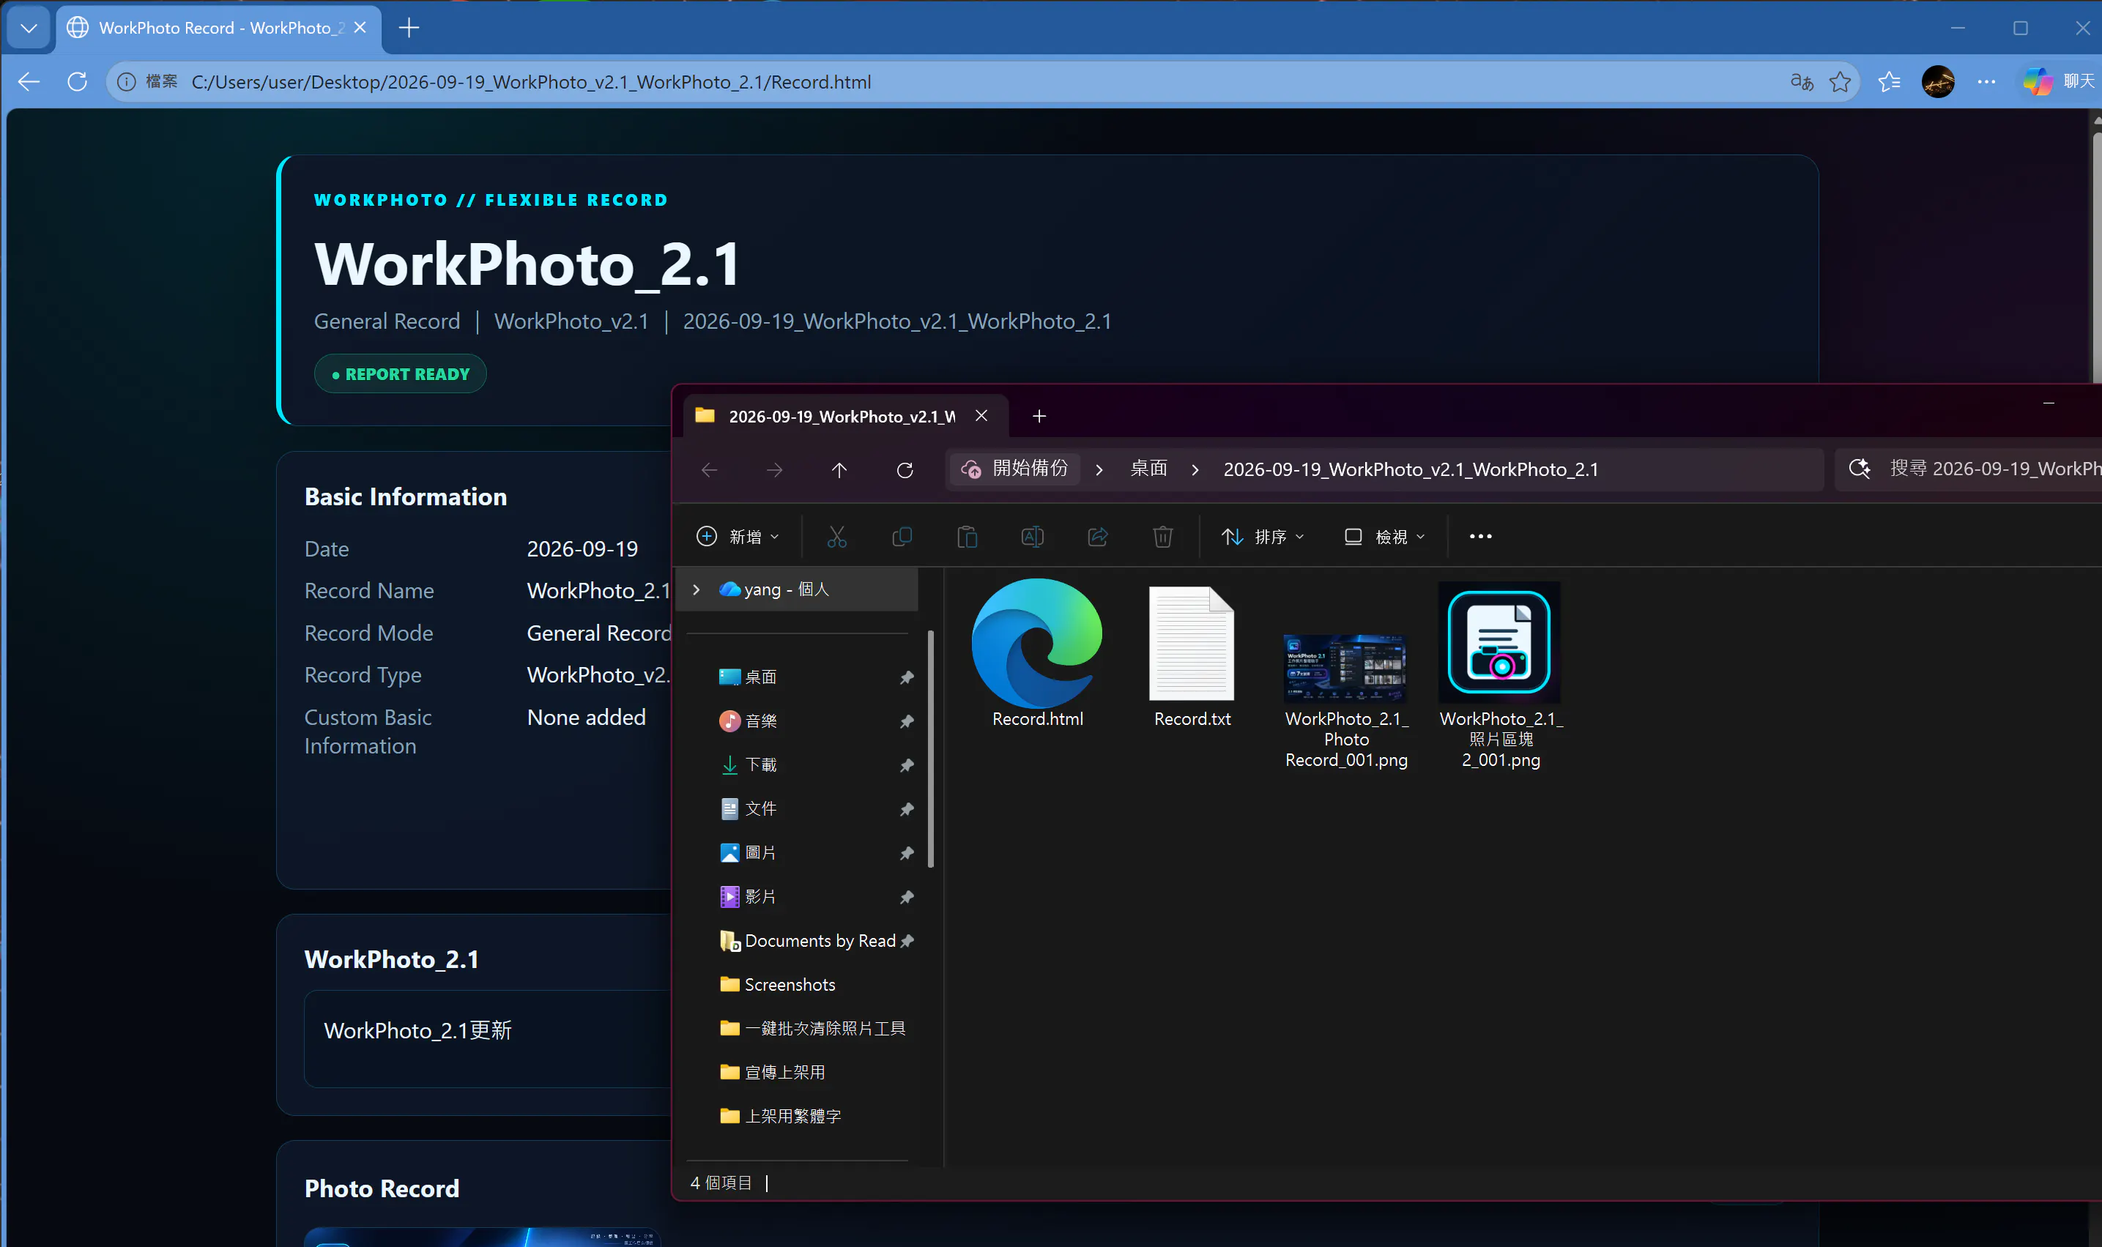Go back in File Explorer

[710, 469]
